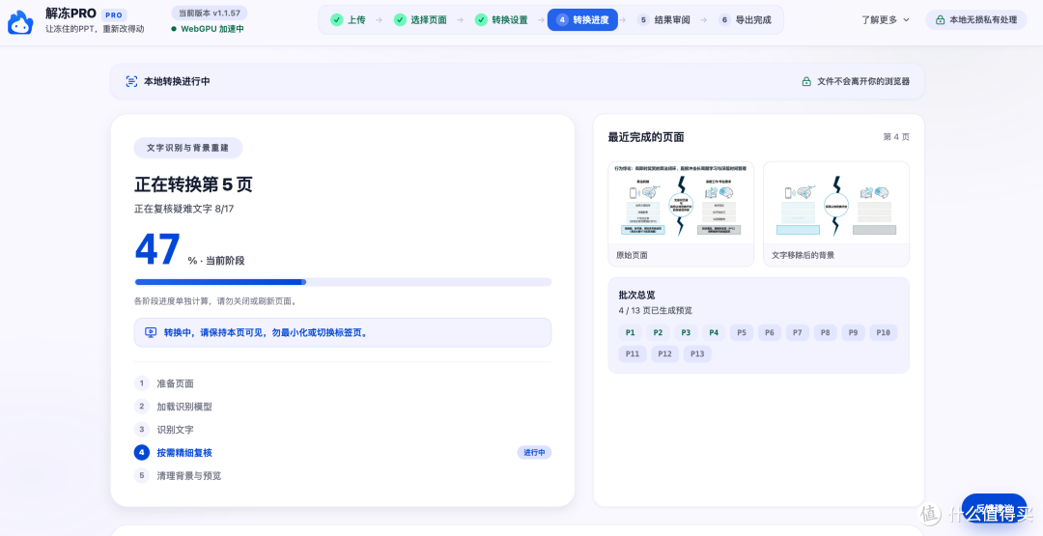Click the number 5 circle for 清理背景与预览
The height and width of the screenshot is (536, 1043).
click(x=142, y=475)
